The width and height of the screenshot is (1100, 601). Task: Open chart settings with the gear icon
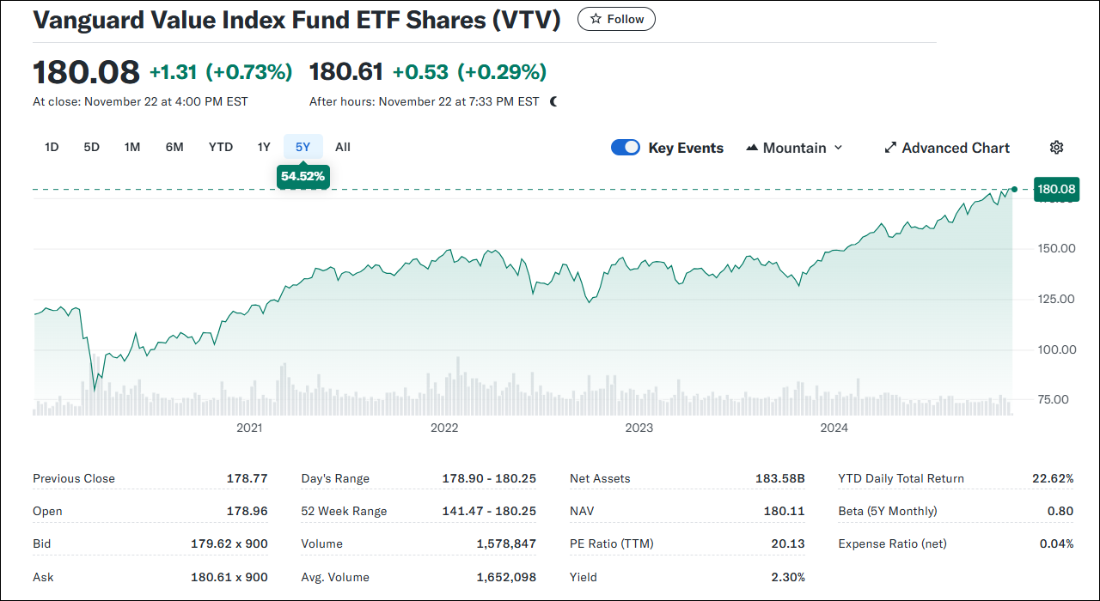tap(1056, 147)
